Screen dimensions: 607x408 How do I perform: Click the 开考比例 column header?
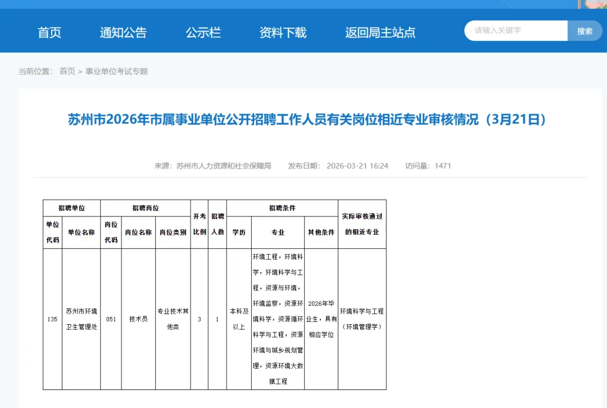pyautogui.click(x=200, y=224)
